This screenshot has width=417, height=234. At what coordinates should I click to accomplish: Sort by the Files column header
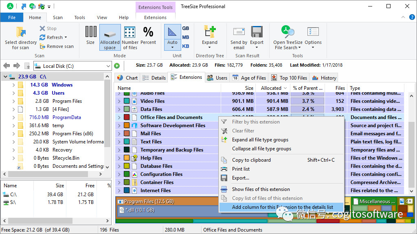coord(336,88)
